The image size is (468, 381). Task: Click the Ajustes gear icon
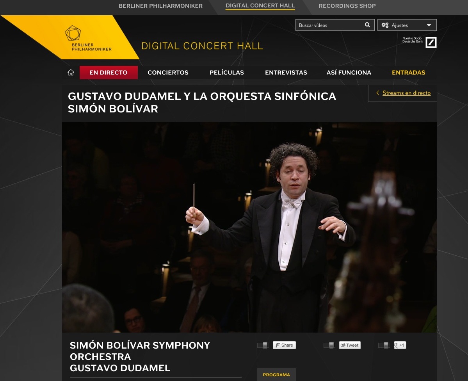coord(385,25)
